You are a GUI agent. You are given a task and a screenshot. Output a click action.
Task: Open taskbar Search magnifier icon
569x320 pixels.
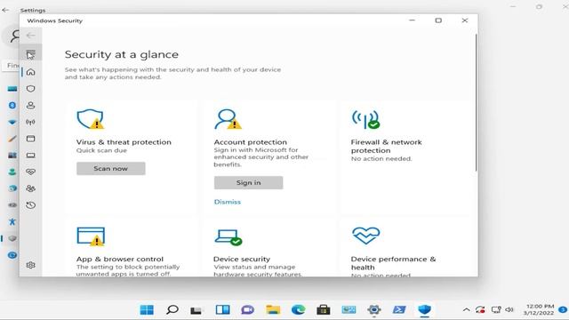172,309
